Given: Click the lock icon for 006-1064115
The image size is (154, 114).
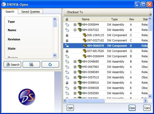Looking at the screenshot, I should 67,35.
